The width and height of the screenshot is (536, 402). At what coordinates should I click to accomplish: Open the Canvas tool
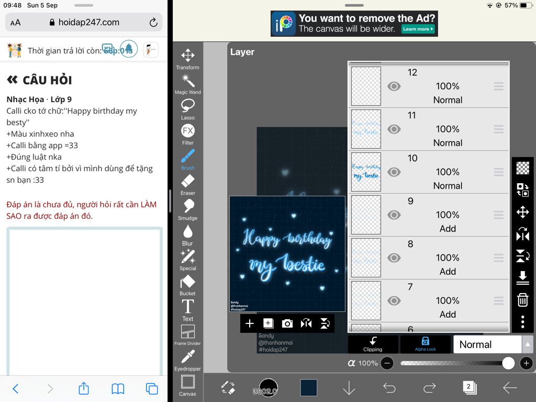(x=188, y=385)
